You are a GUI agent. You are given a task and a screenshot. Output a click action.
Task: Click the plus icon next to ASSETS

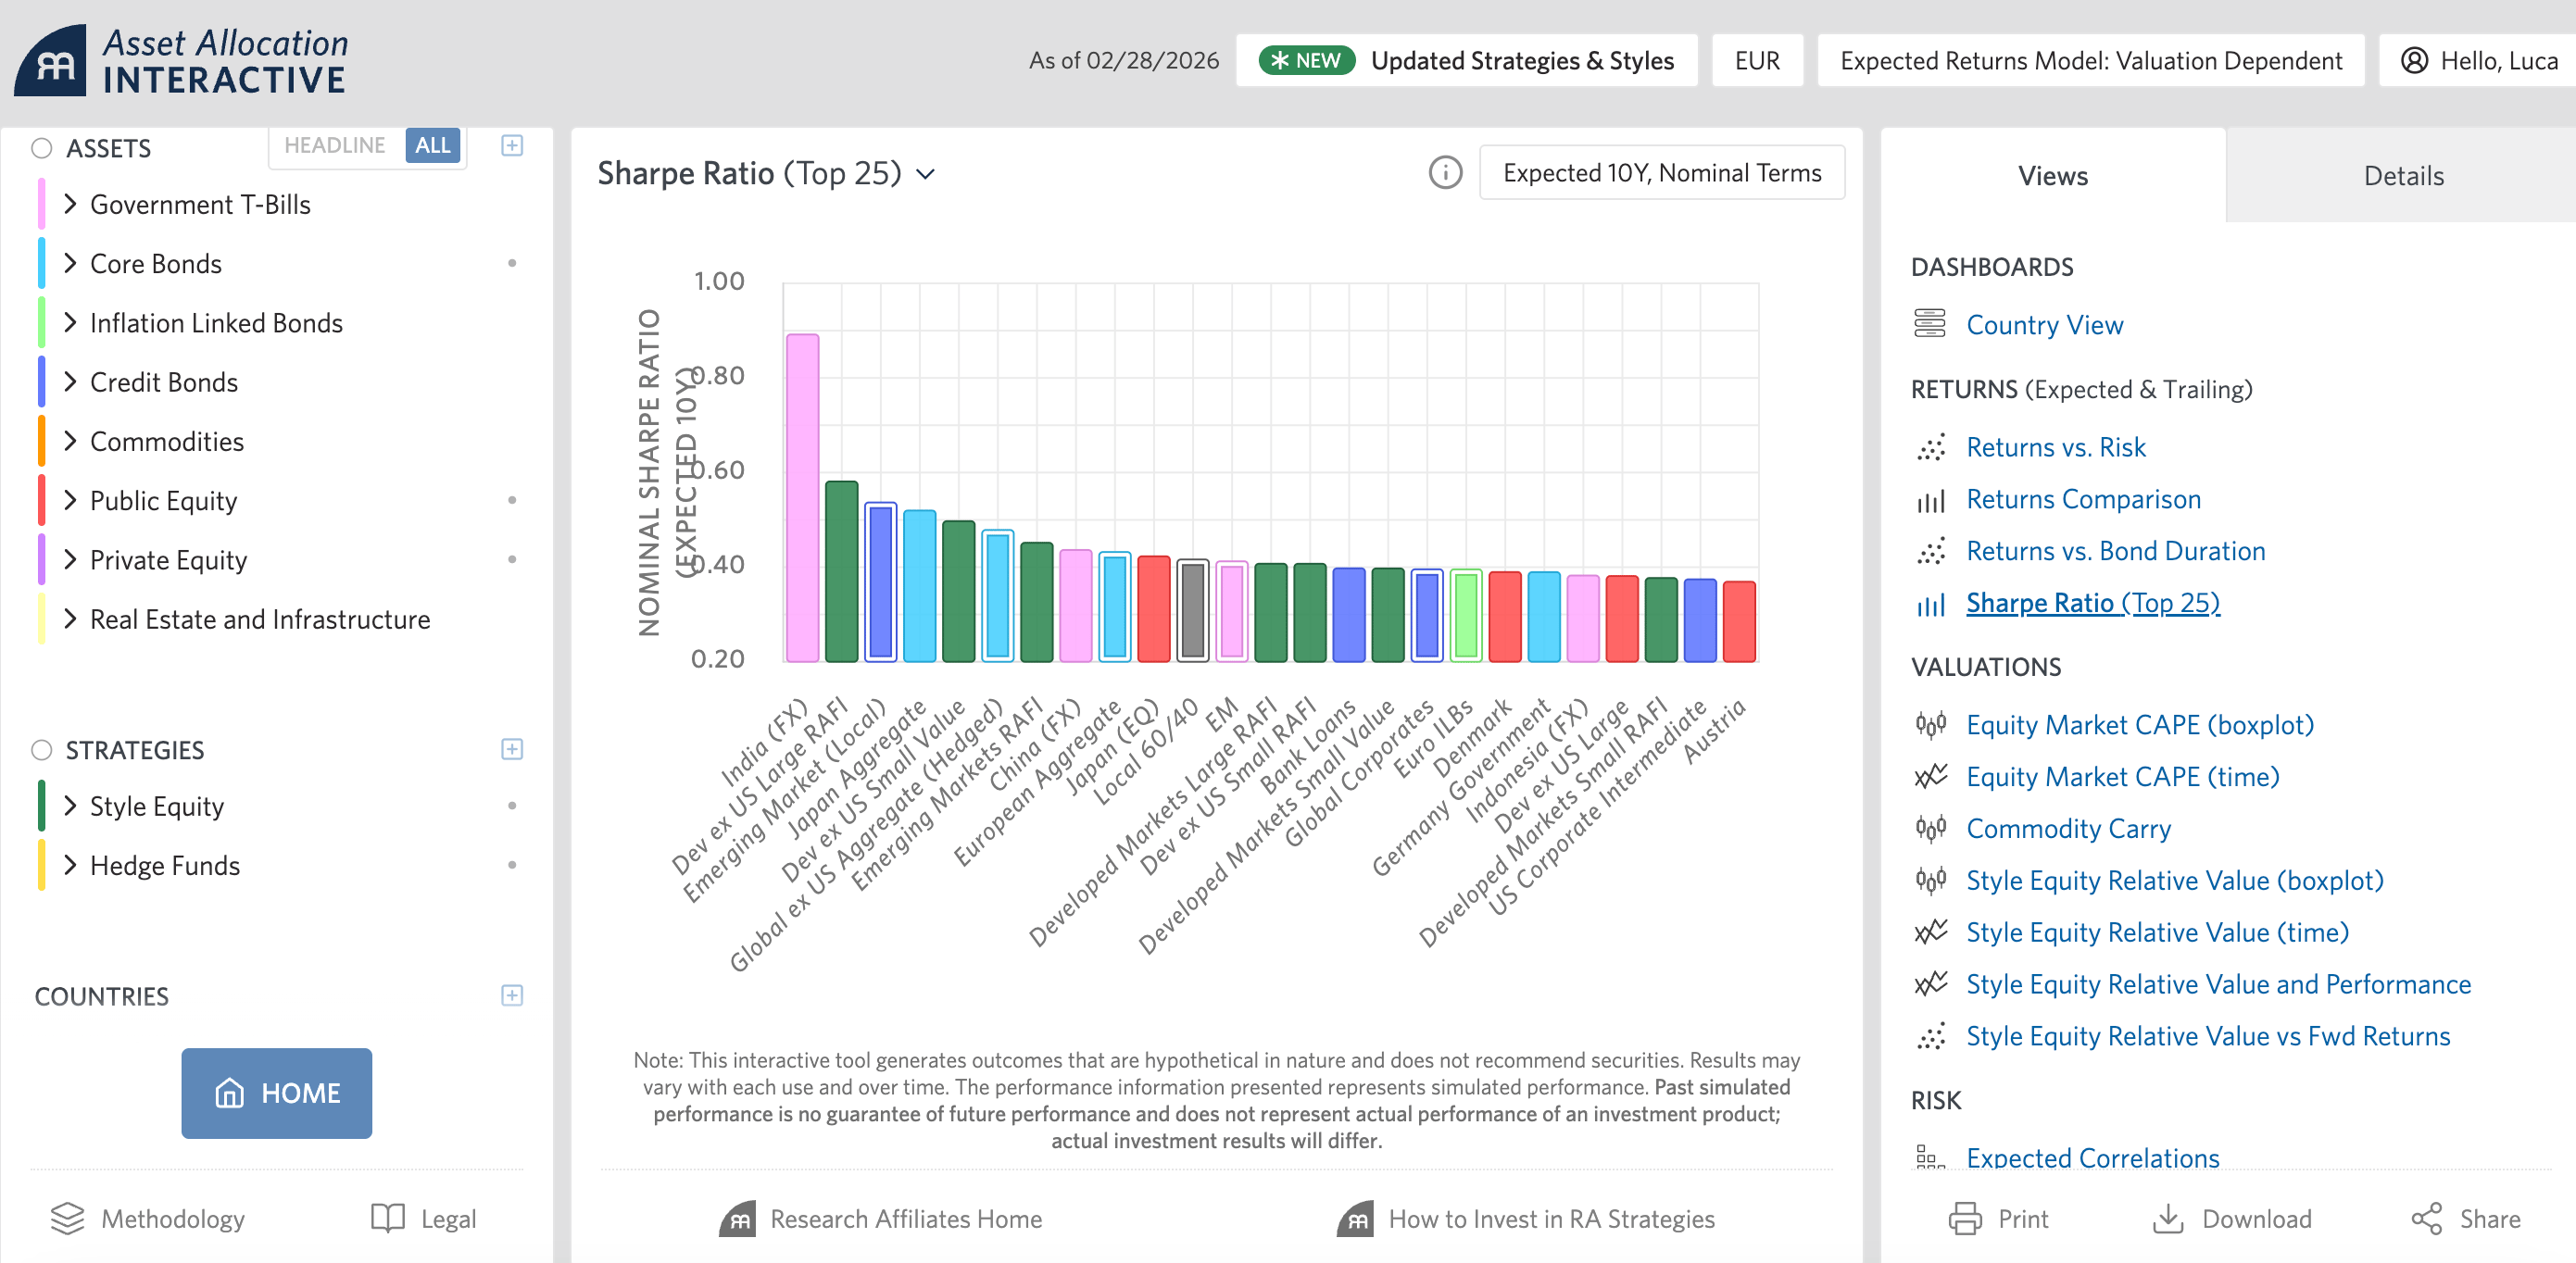(512, 146)
